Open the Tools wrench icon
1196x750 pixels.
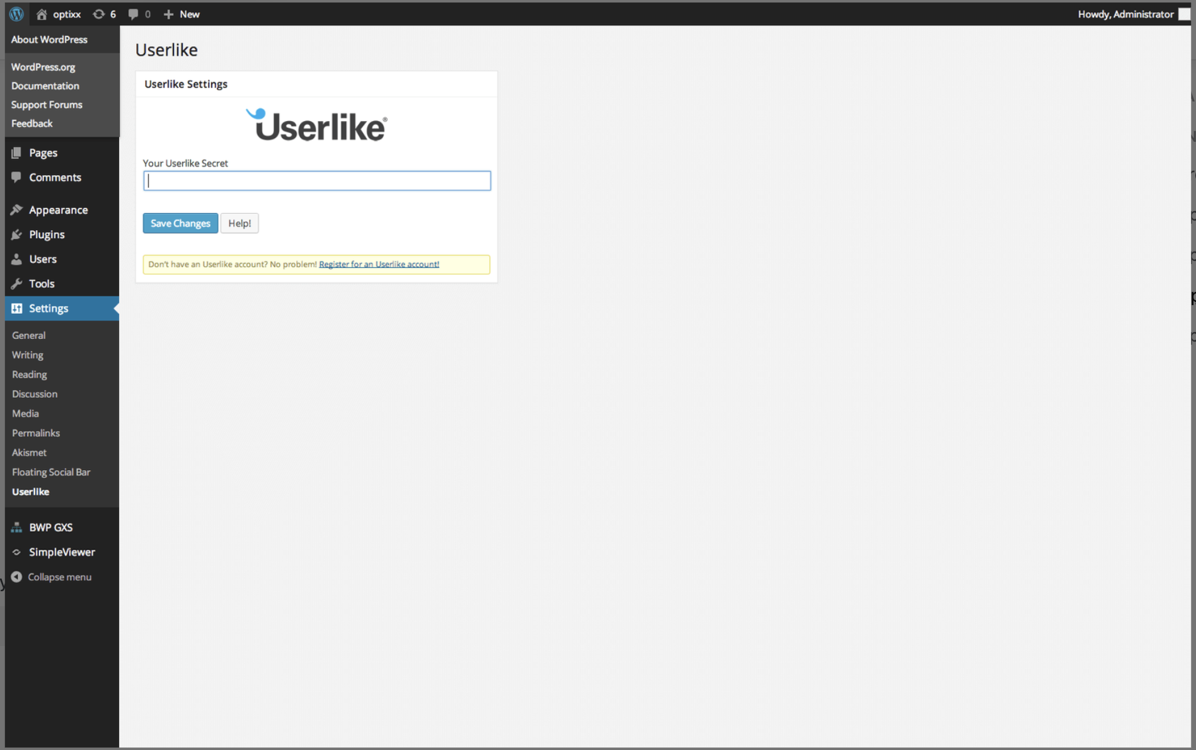tap(17, 283)
